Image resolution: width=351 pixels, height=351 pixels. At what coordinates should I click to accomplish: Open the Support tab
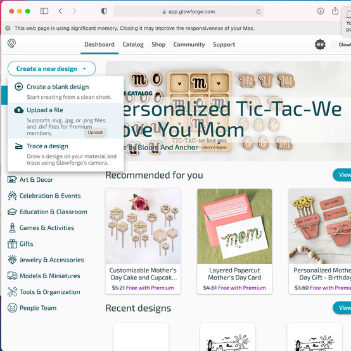(x=224, y=44)
